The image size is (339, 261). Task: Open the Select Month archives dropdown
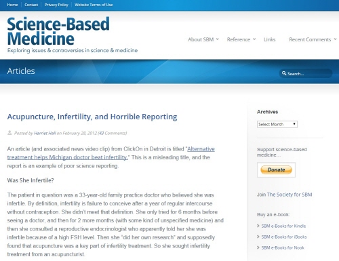(277, 124)
